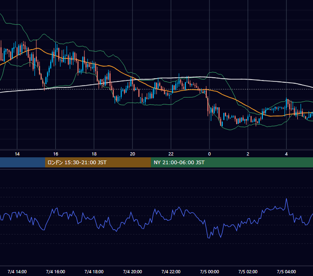Click the oscillator peak near 7/5 04:00

point(286,199)
